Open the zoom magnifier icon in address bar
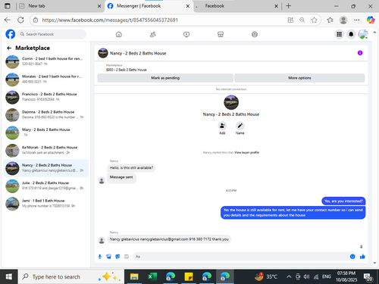The image size is (379, 284). [302, 20]
